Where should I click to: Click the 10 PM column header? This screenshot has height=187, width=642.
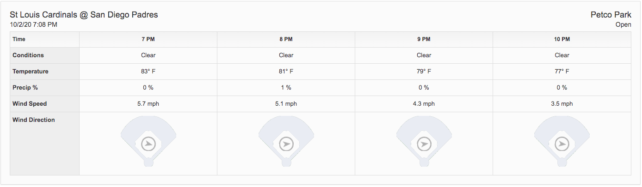click(x=562, y=40)
